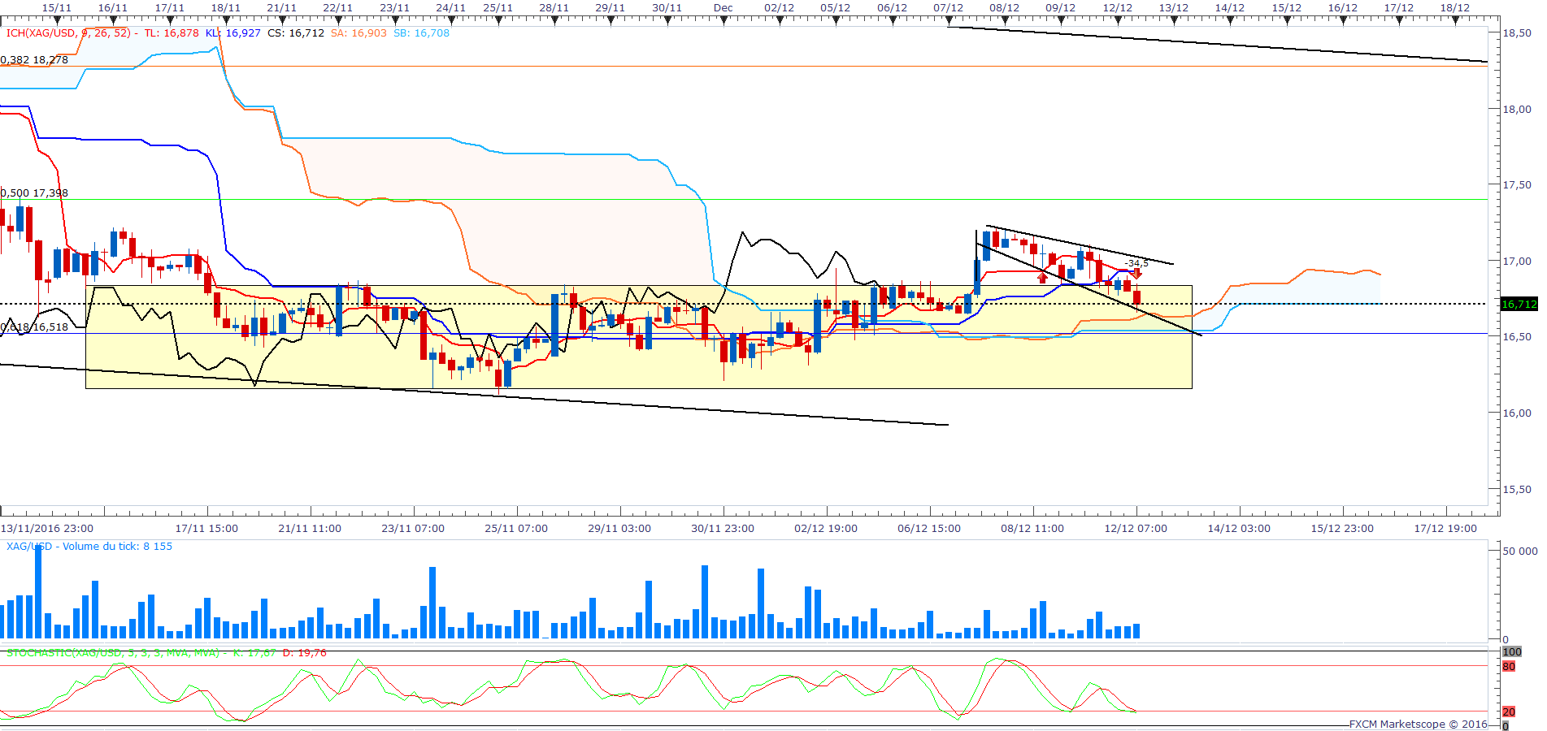Click the ICH(XAG/USD, 9, 26, 52) indicator label

[68, 33]
